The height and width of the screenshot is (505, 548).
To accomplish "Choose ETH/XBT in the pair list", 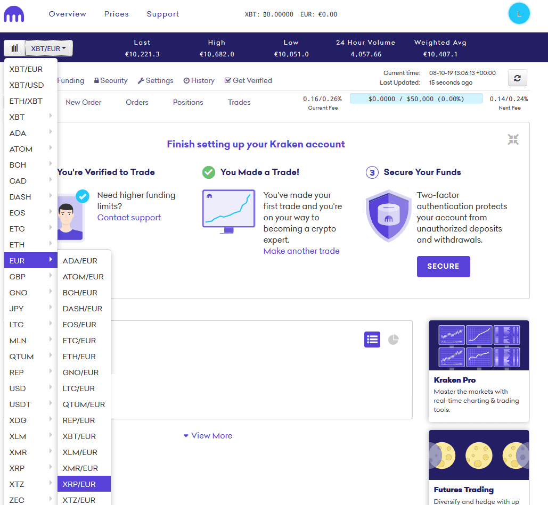I will point(30,101).
